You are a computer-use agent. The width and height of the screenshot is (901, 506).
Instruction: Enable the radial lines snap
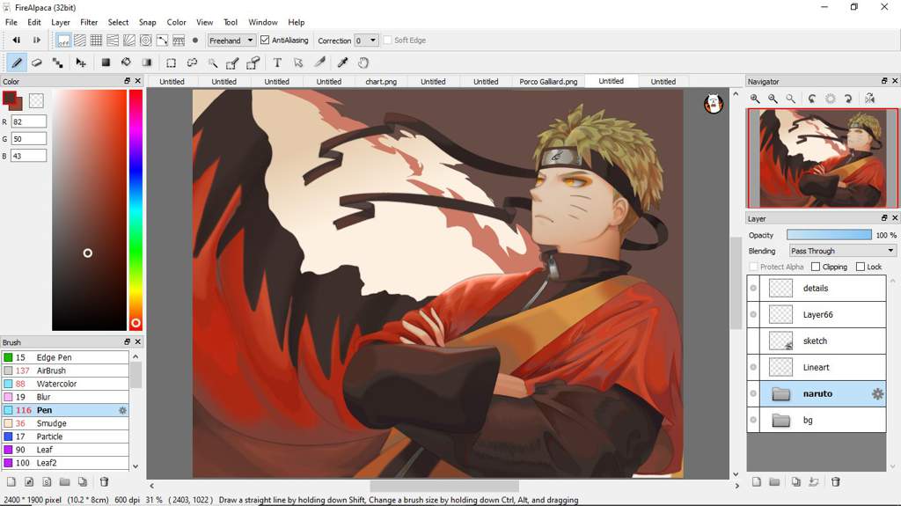pos(129,40)
